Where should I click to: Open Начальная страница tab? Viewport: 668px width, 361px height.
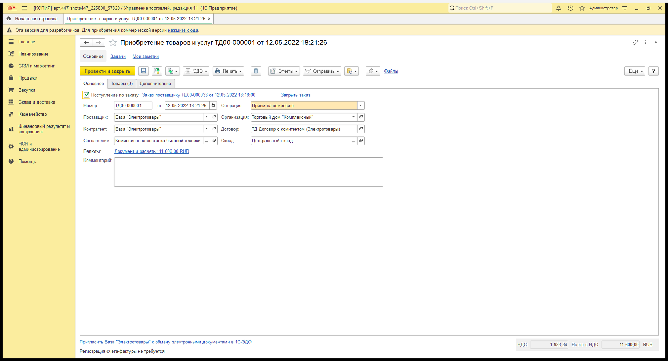click(x=33, y=19)
